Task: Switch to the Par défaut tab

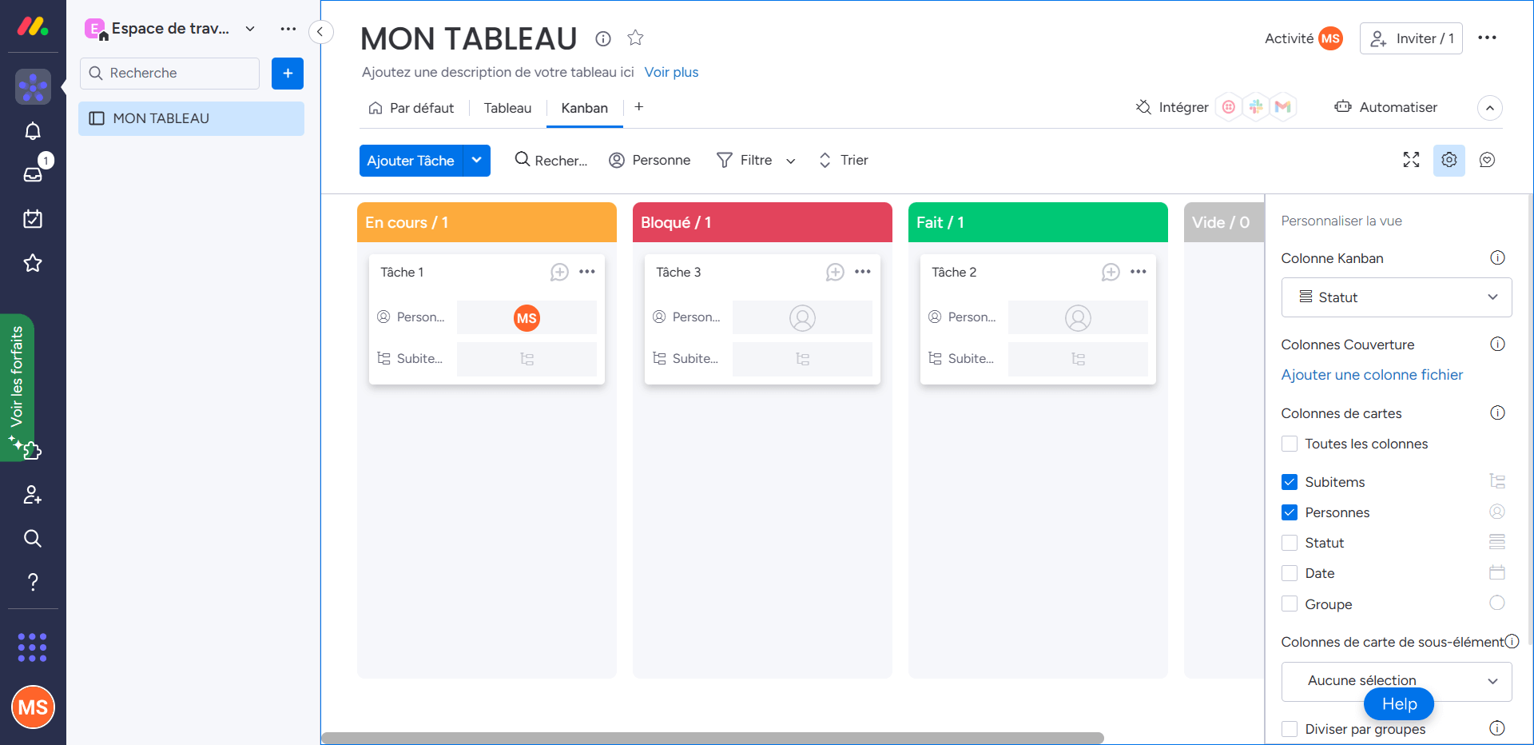Action: click(x=411, y=108)
